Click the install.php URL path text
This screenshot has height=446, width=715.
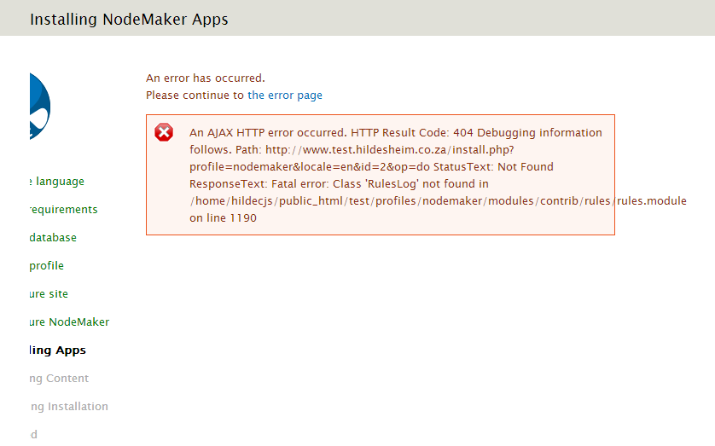(390, 150)
